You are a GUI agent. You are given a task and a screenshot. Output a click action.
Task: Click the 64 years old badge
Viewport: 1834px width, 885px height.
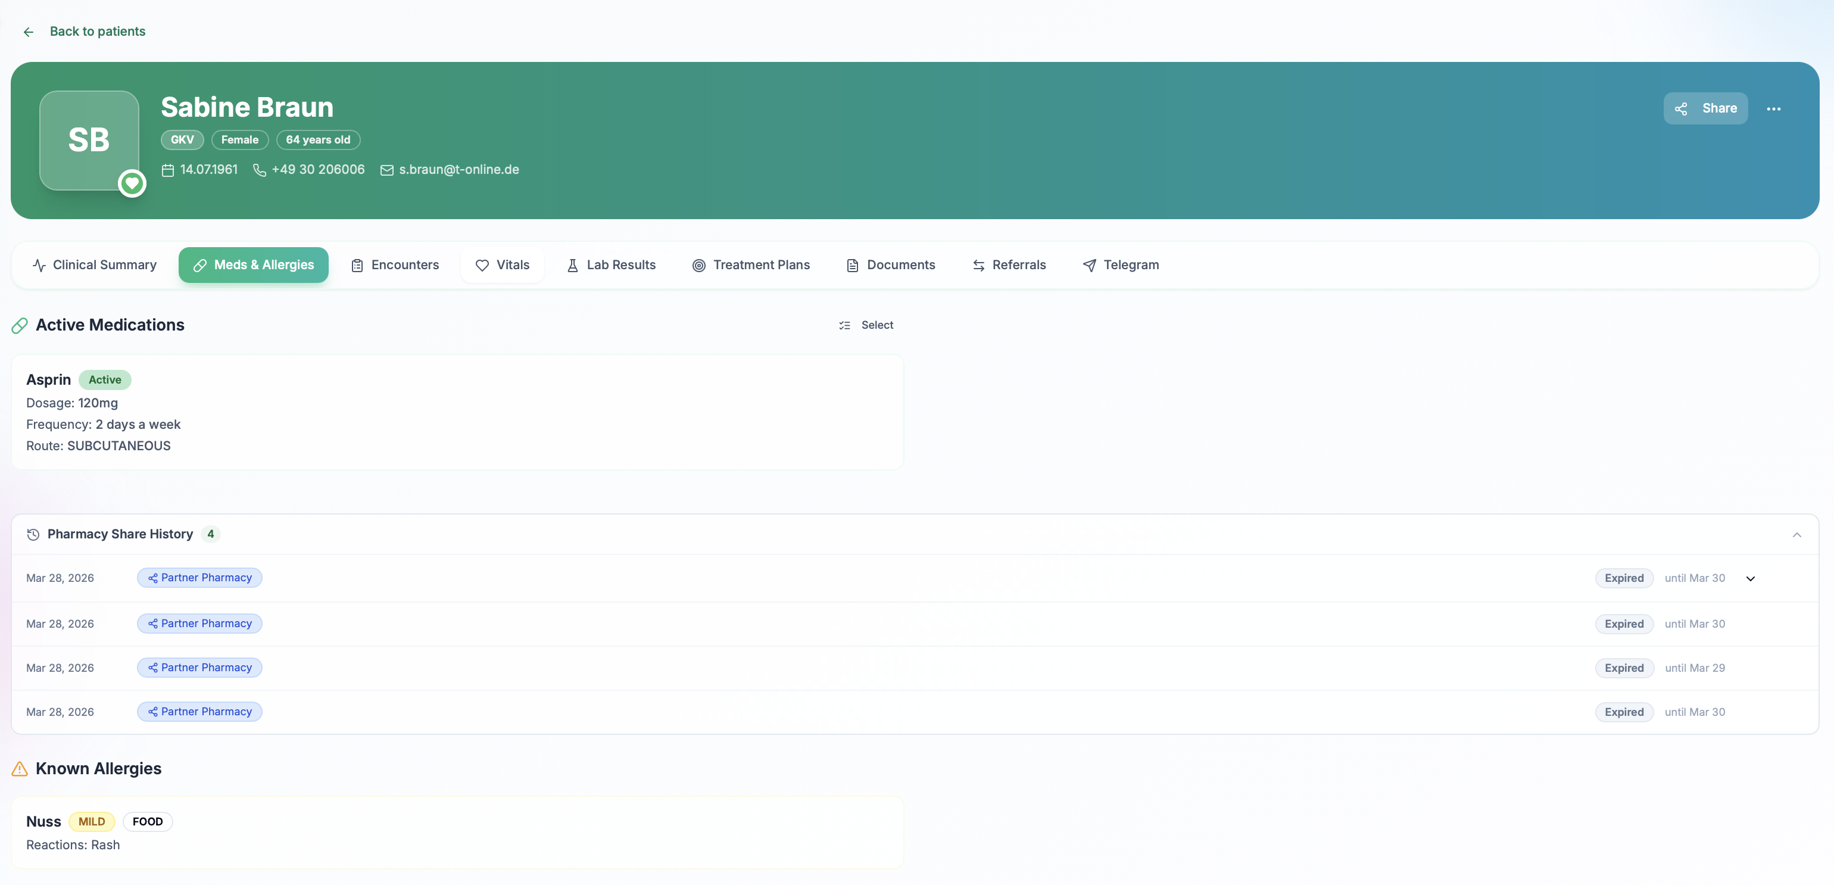click(318, 139)
